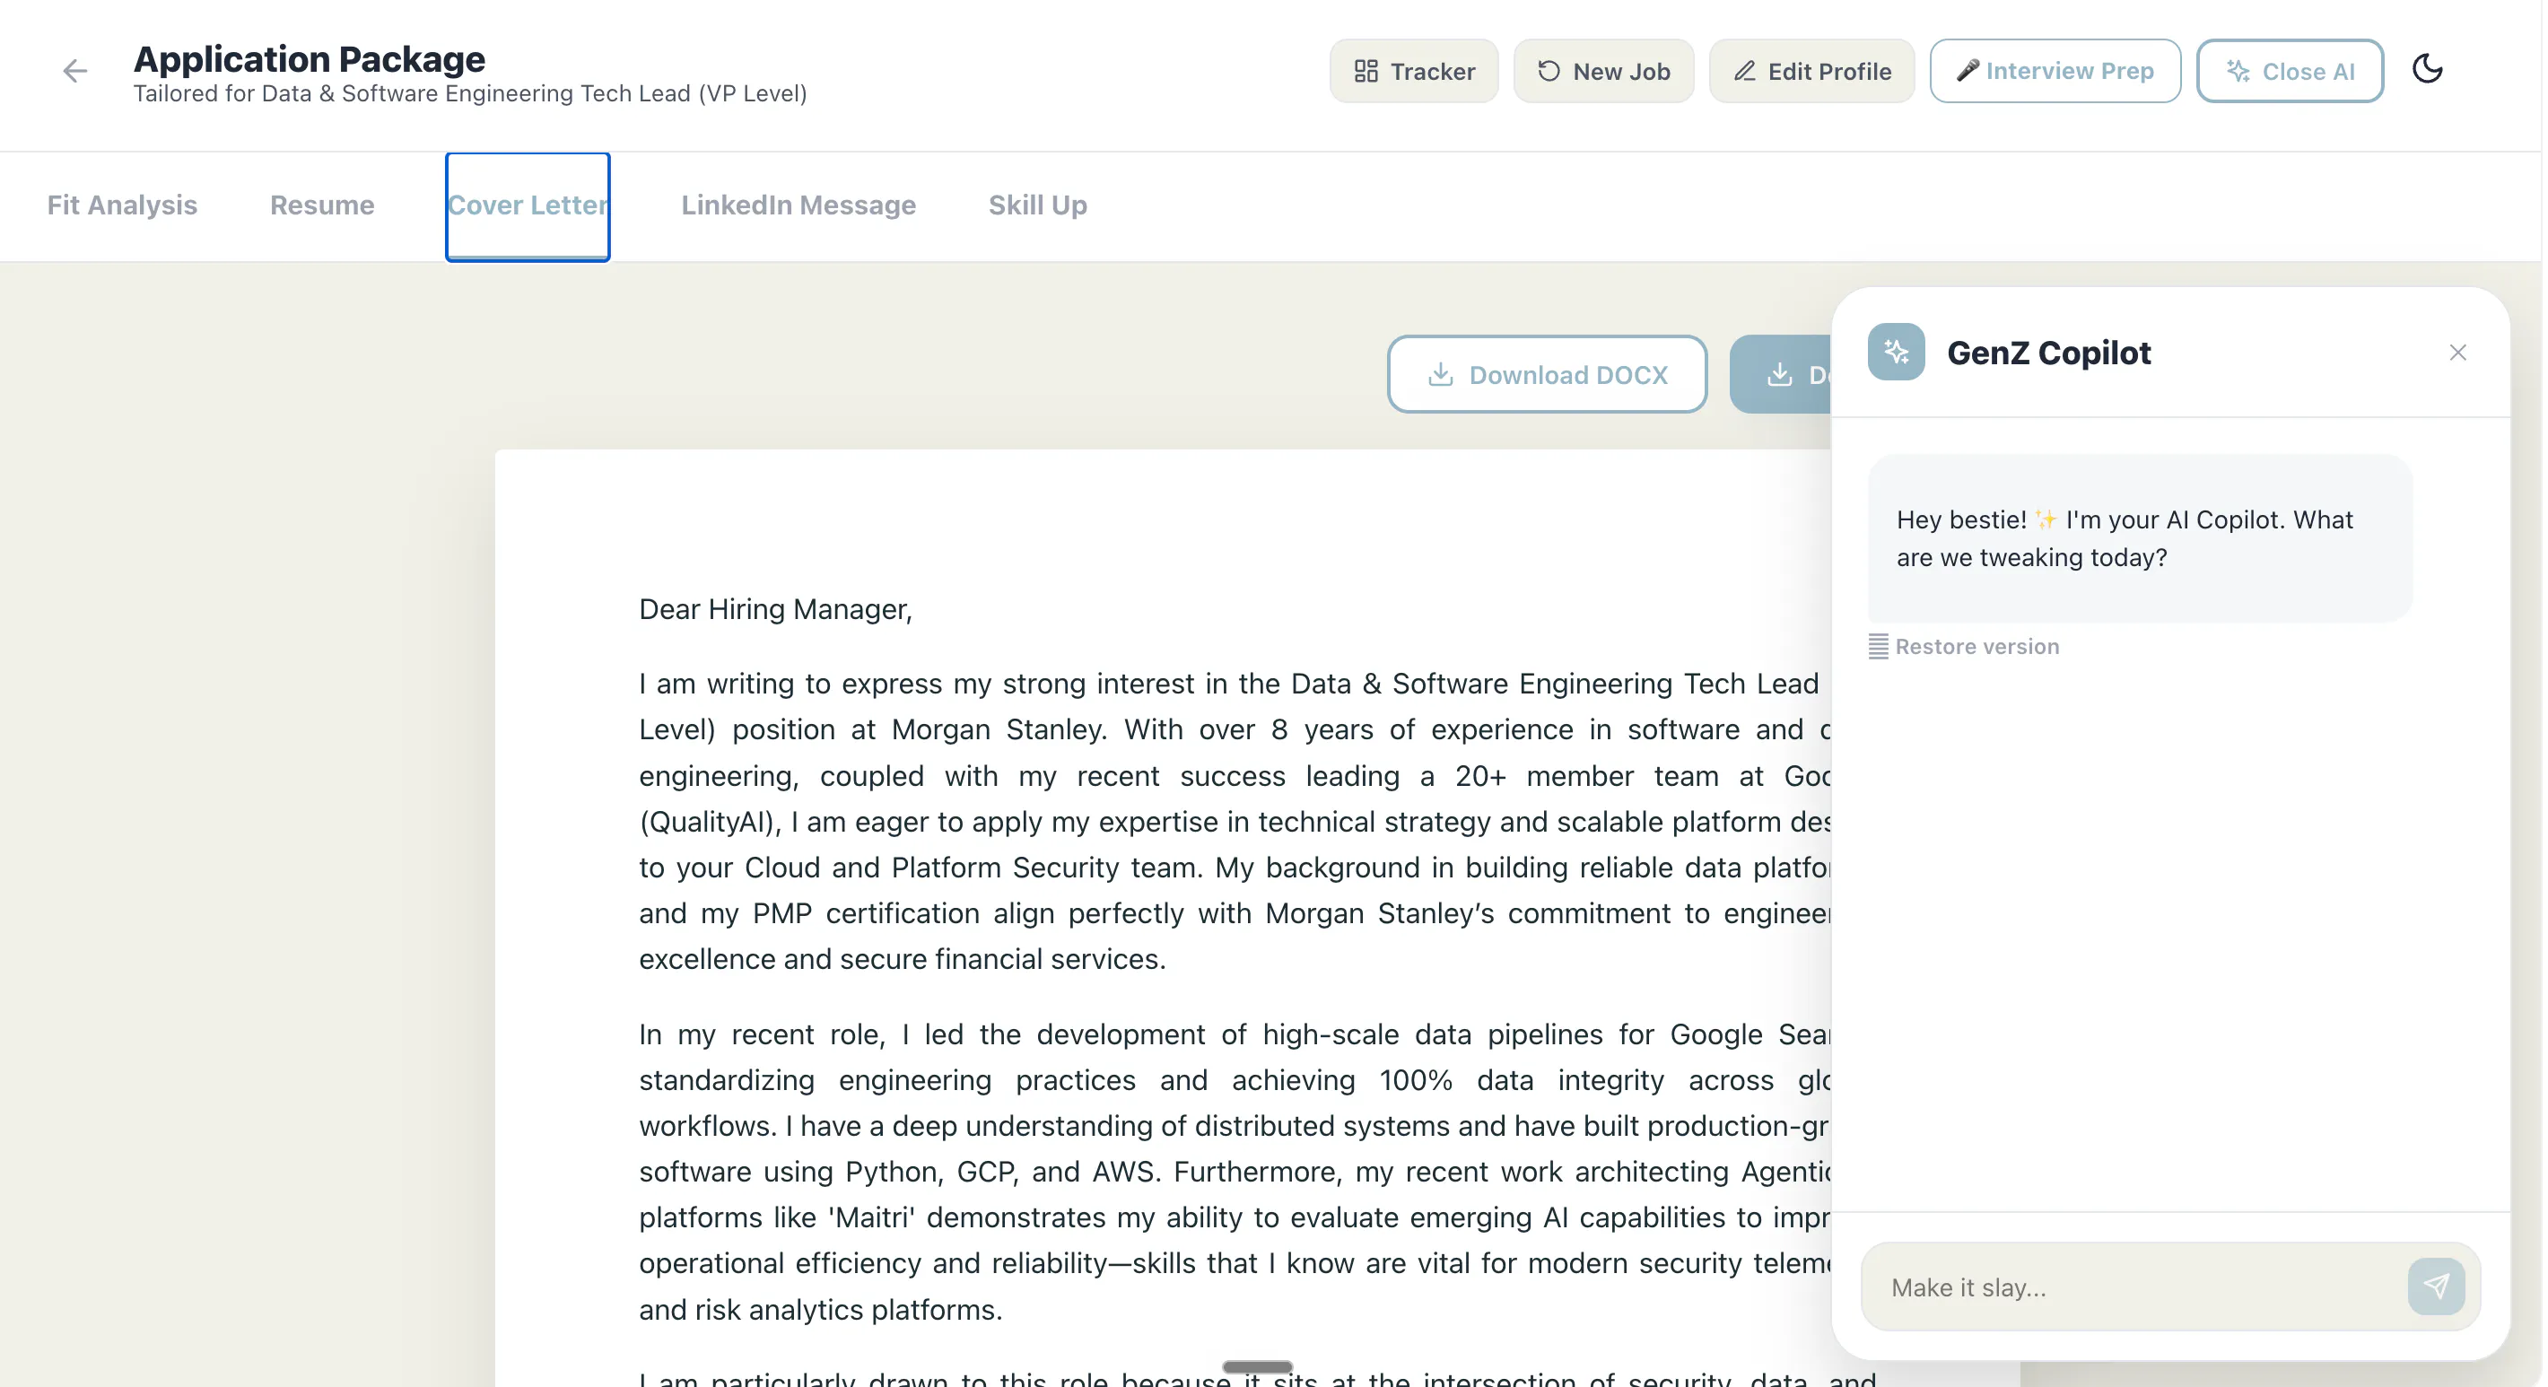Toggle dark mode with the moon icon

(x=2427, y=69)
